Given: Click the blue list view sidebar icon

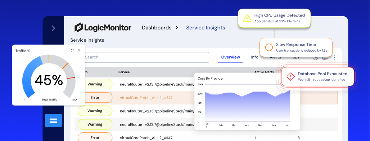Looking at the screenshot, I should click(x=53, y=120).
